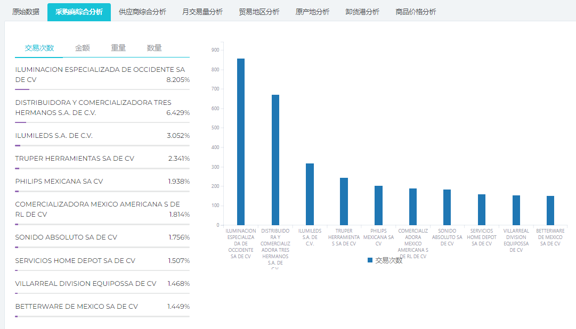This screenshot has width=576, height=329.
Task: Open the 原始数据 tab
Action: point(26,12)
